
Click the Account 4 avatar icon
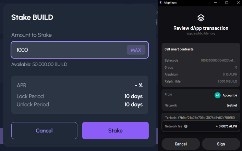click(x=217, y=95)
